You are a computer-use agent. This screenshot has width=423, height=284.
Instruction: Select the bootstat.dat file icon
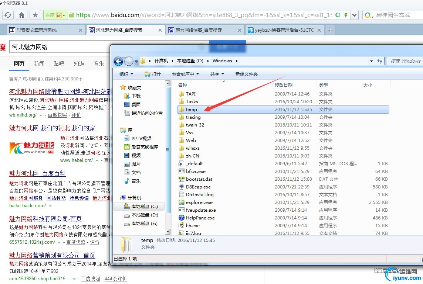point(181,179)
